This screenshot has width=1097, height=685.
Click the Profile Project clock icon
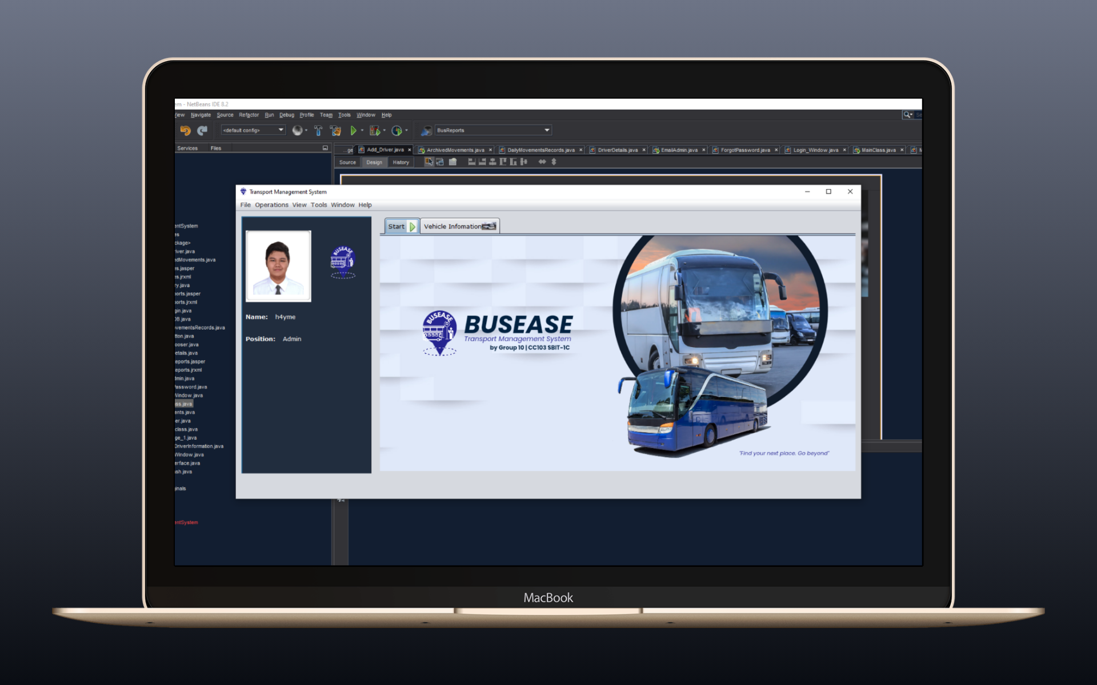point(397,131)
